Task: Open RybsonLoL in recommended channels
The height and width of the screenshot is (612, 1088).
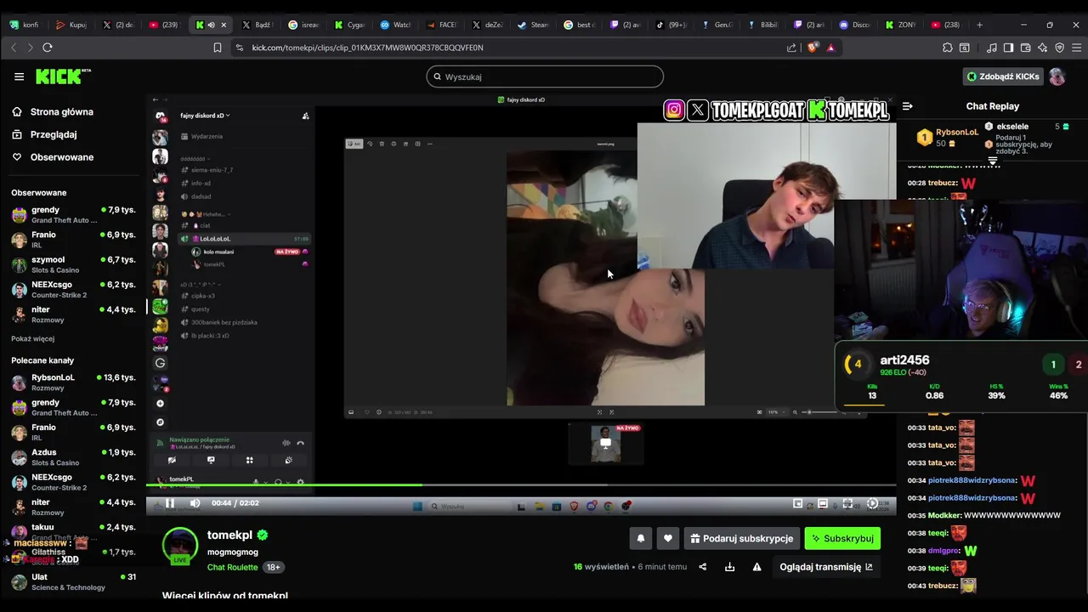Action: [73, 382]
